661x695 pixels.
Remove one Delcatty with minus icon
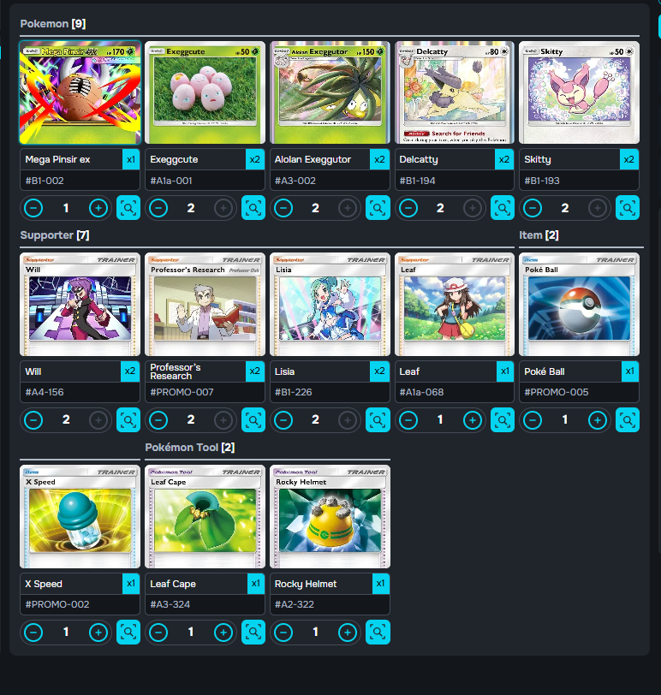[408, 208]
